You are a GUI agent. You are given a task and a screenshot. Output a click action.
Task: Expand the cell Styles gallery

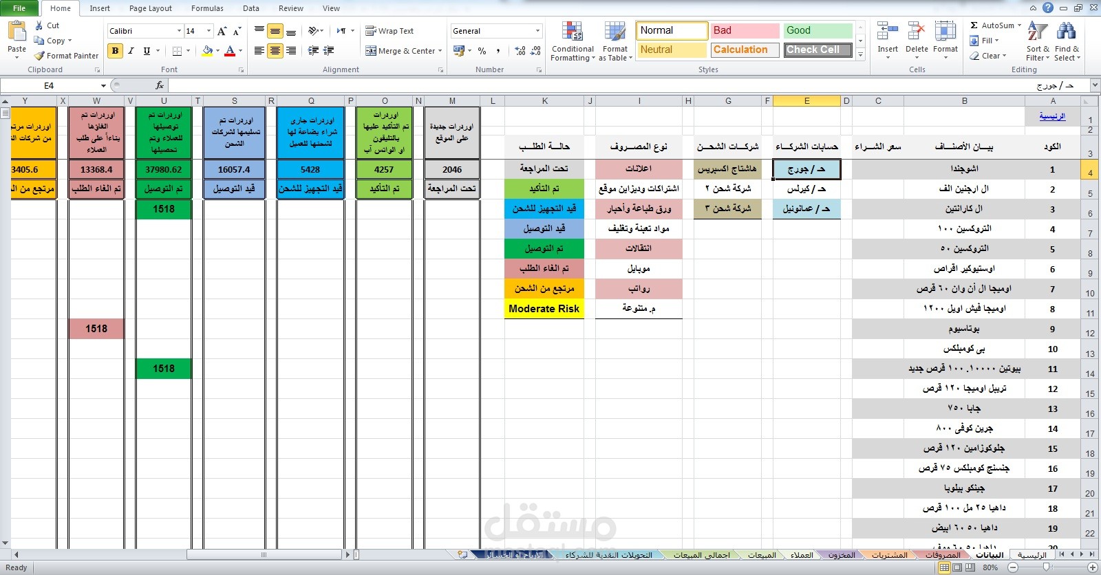[x=860, y=54]
